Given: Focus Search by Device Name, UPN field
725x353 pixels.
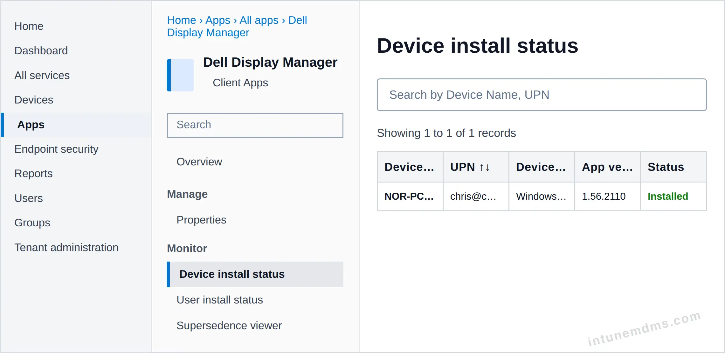Looking at the screenshot, I should coord(542,95).
